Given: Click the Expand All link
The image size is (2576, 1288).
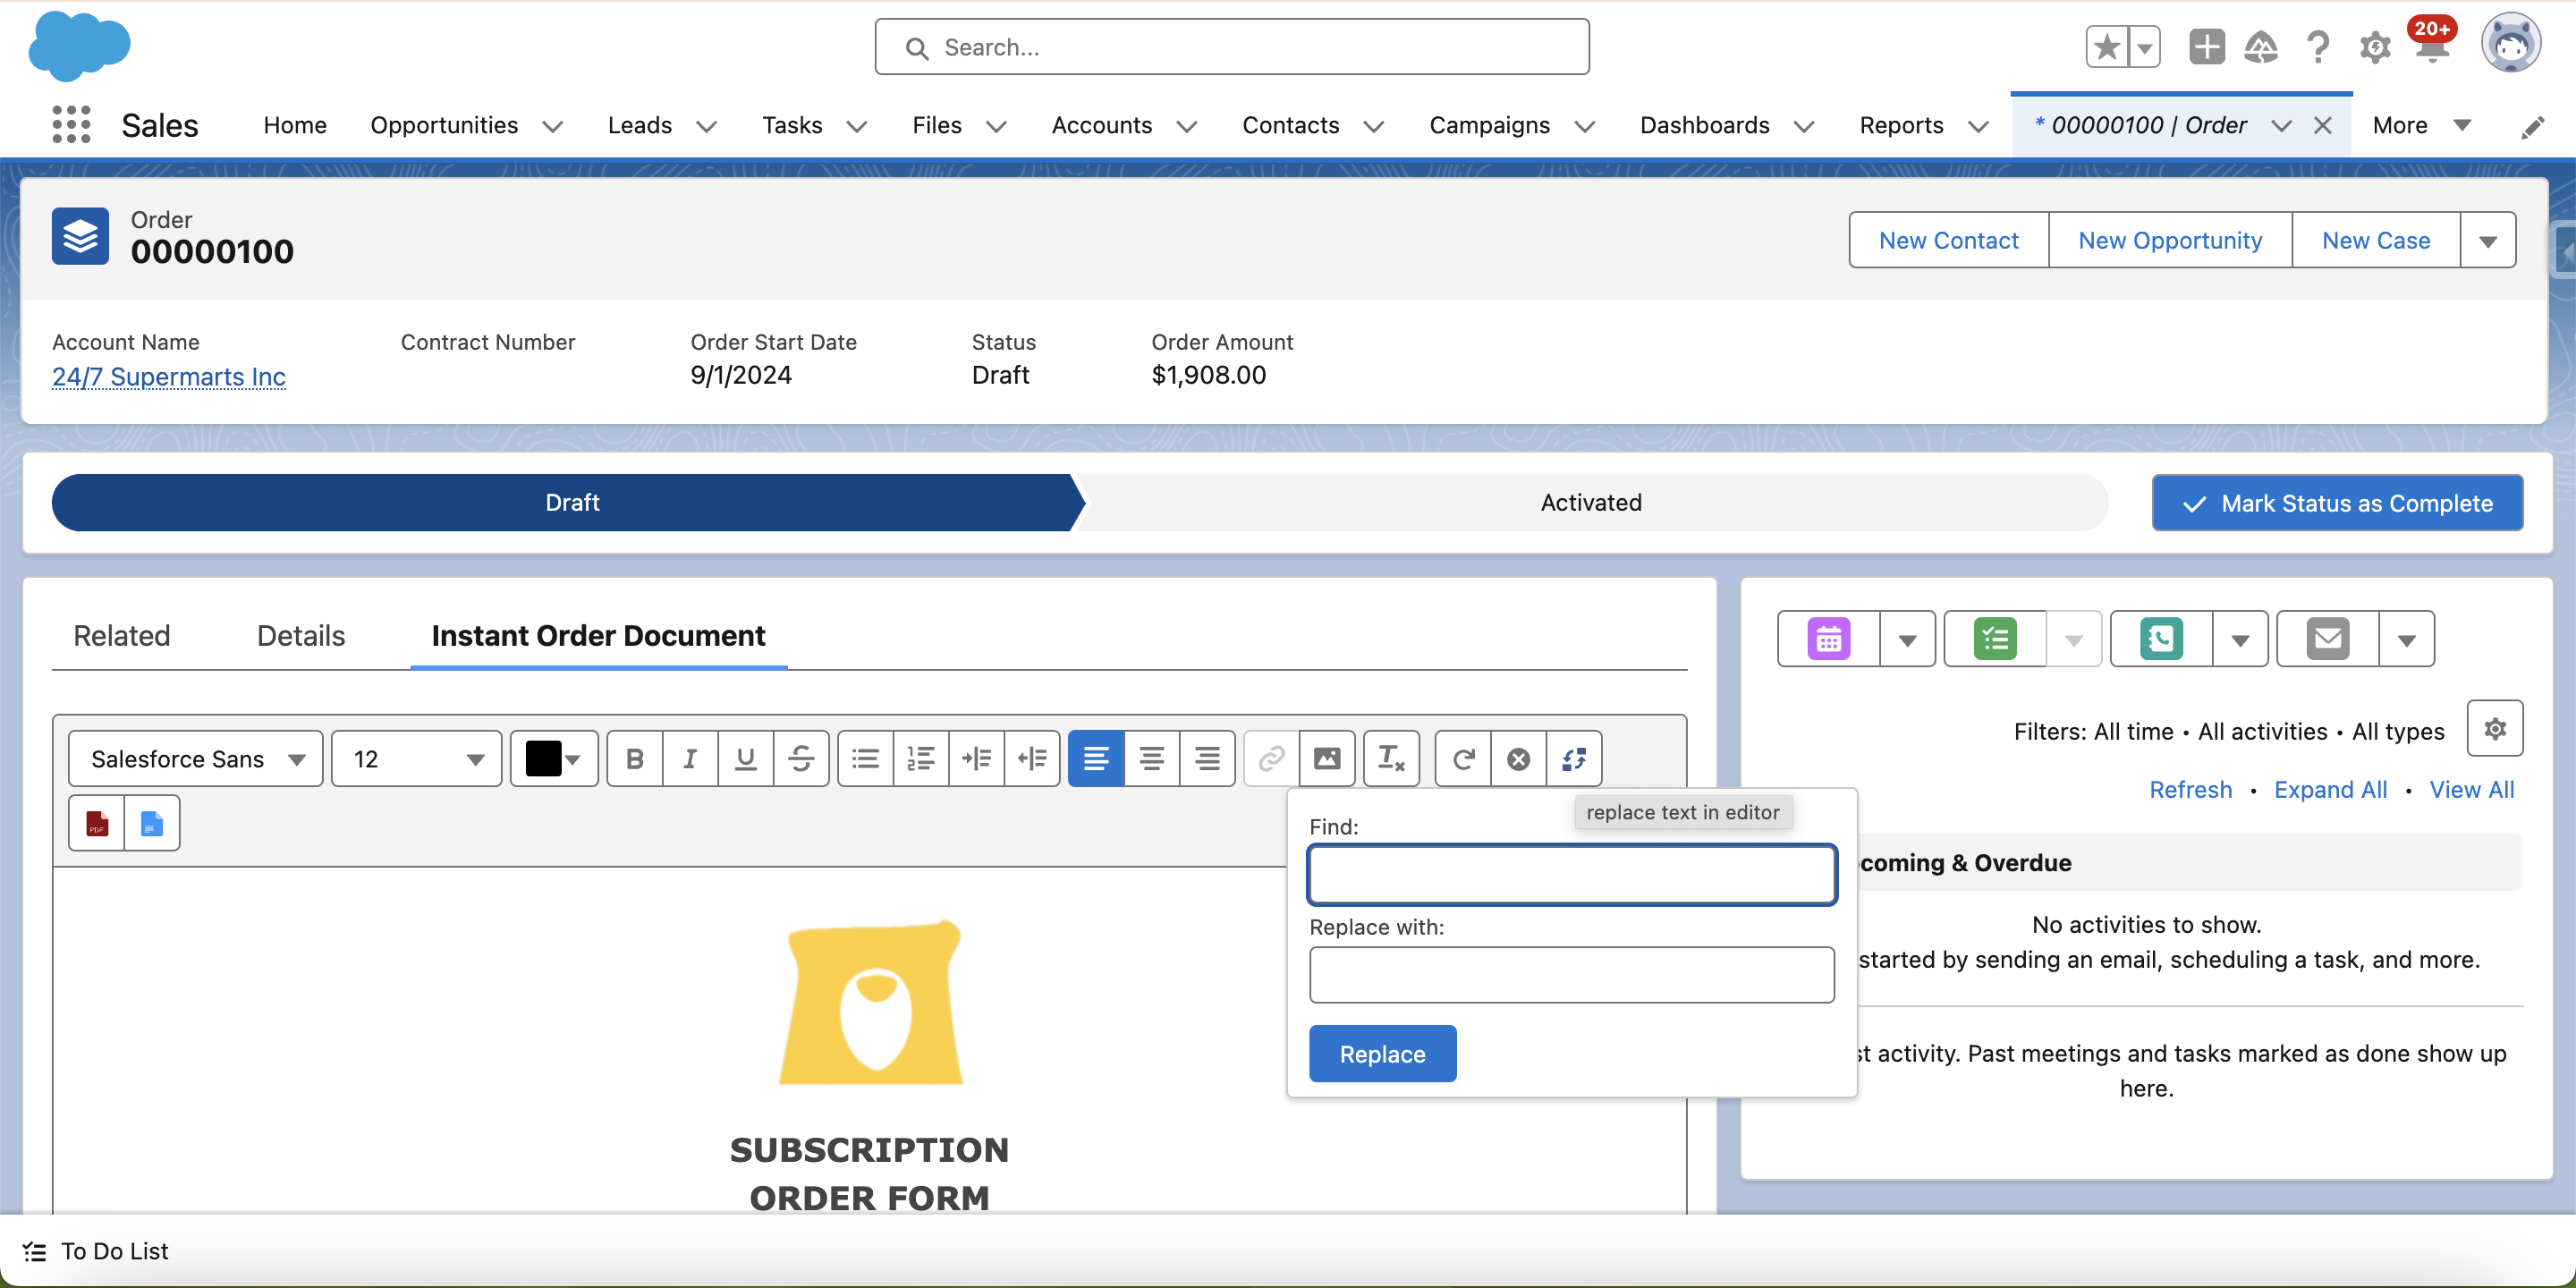Looking at the screenshot, I should 2330,790.
